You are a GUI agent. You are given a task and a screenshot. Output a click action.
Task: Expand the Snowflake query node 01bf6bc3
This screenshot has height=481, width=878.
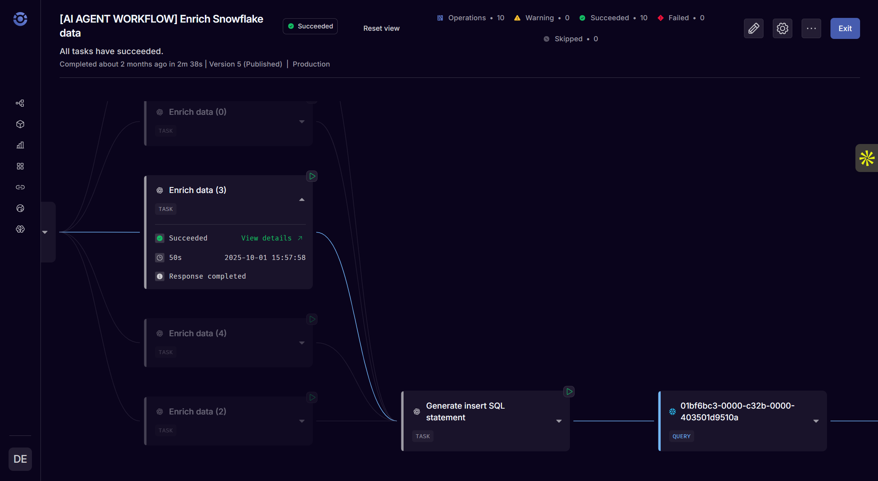(816, 421)
